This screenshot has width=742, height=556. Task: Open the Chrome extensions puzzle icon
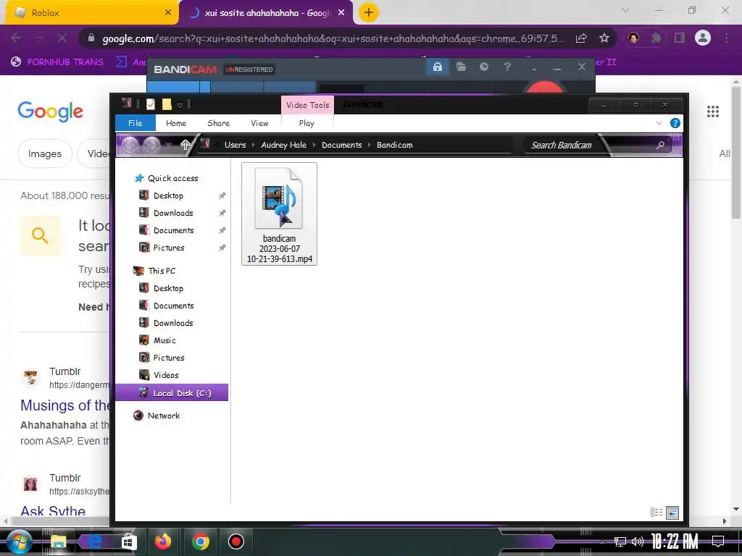coord(656,38)
